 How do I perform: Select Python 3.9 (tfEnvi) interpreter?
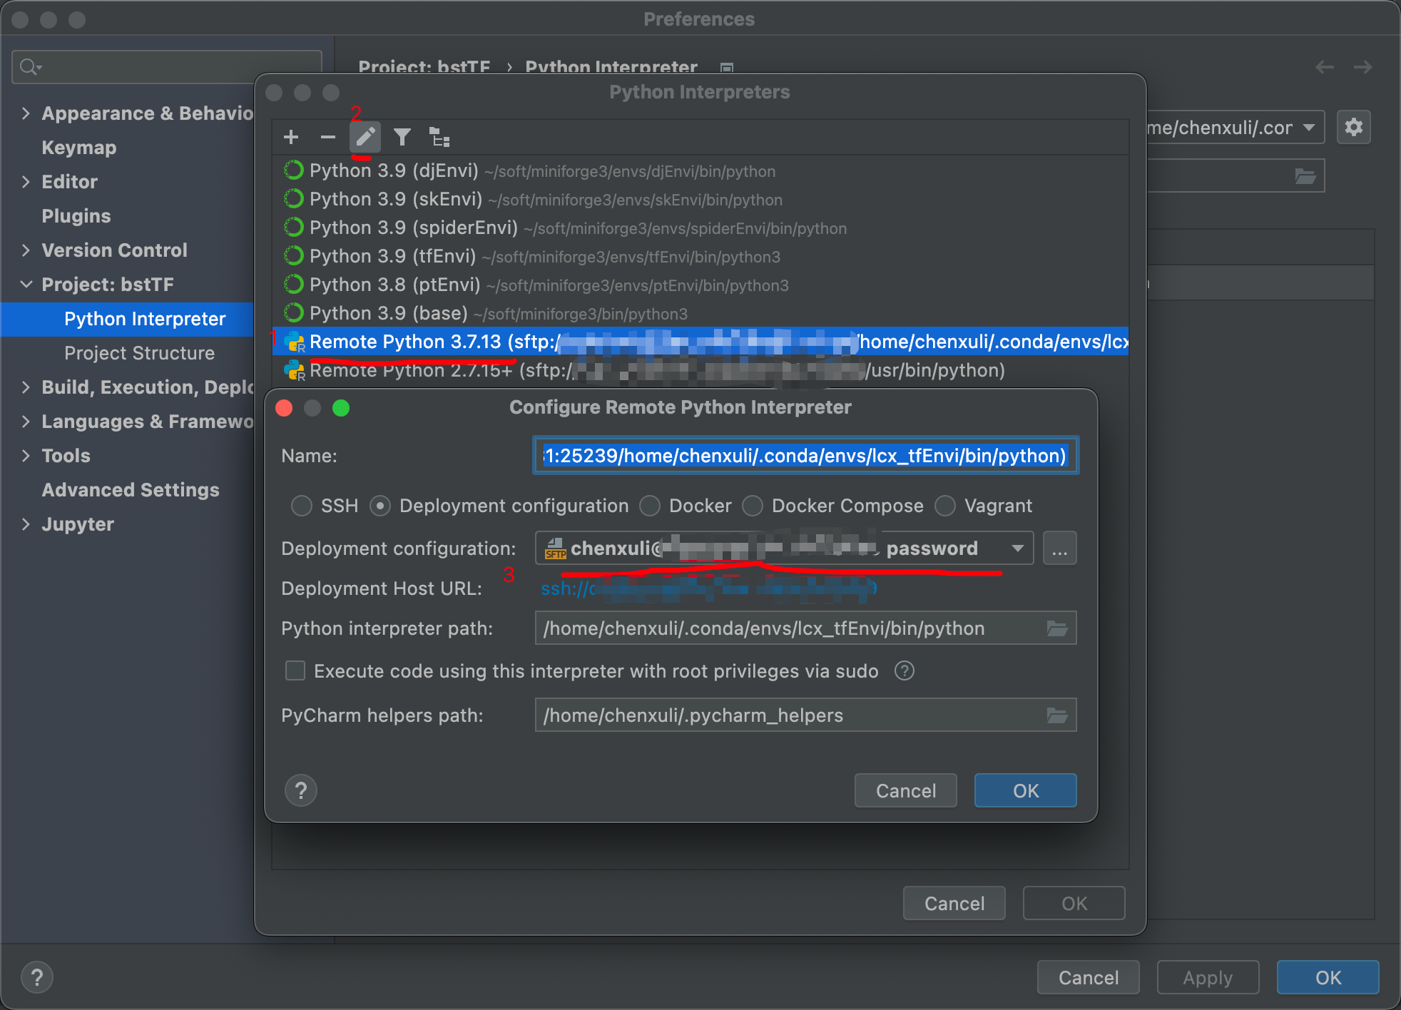point(700,256)
